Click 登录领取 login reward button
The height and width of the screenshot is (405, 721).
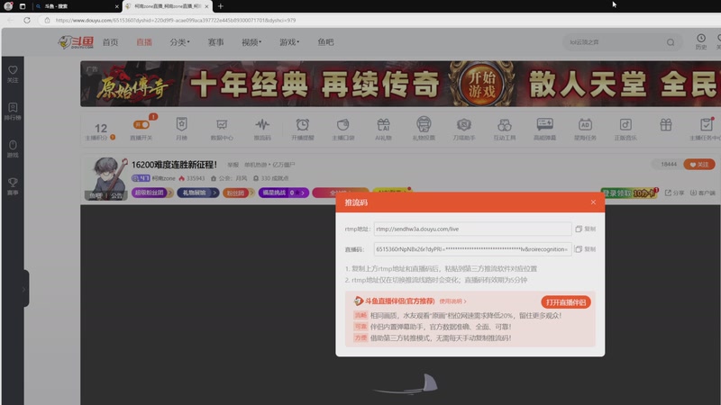(x=628, y=193)
